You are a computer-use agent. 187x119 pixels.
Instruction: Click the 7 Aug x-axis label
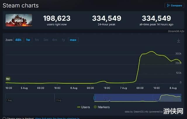pyautogui.click(x=123, y=88)
